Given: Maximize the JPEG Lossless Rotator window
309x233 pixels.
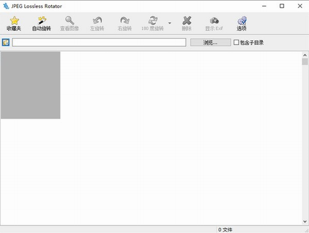Looking at the screenshot, I should (x=282, y=6).
